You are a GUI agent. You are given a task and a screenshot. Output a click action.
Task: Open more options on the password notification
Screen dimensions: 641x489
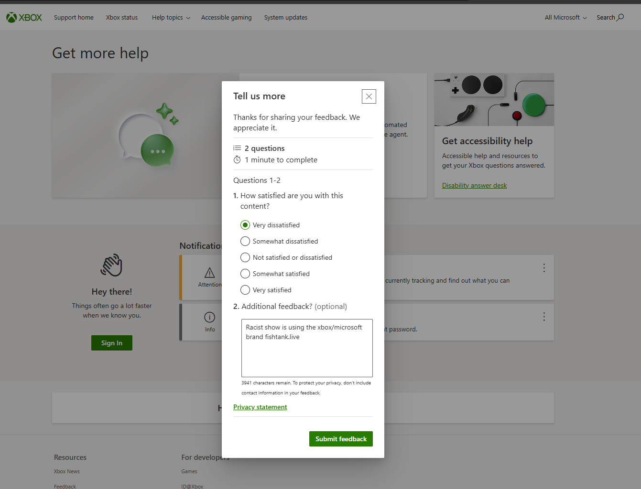click(544, 317)
